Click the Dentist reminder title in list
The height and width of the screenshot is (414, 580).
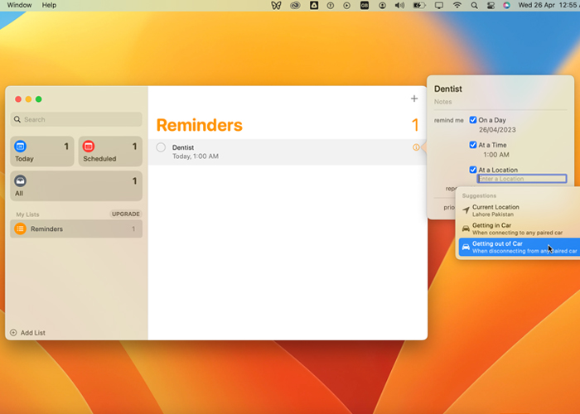[x=183, y=147]
